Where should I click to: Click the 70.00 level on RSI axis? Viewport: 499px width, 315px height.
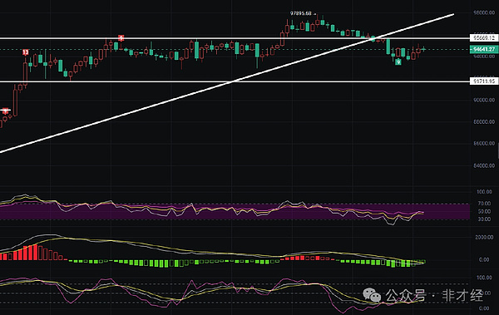484,204
